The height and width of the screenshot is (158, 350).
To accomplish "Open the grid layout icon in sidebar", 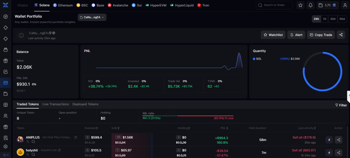I will pos(6,105).
